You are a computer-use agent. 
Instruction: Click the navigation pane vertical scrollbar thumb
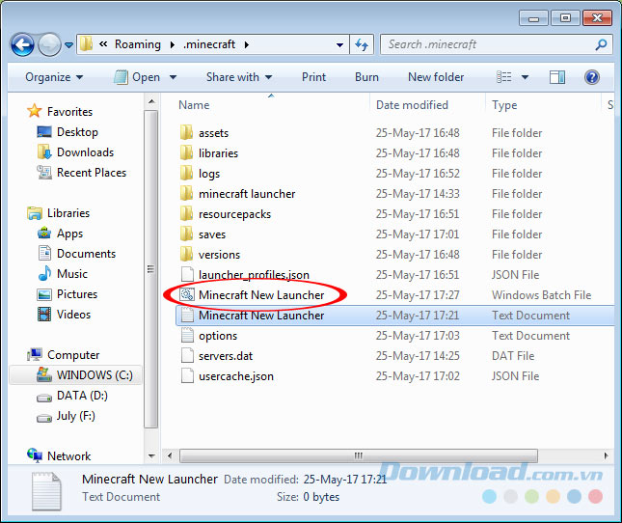click(150, 269)
